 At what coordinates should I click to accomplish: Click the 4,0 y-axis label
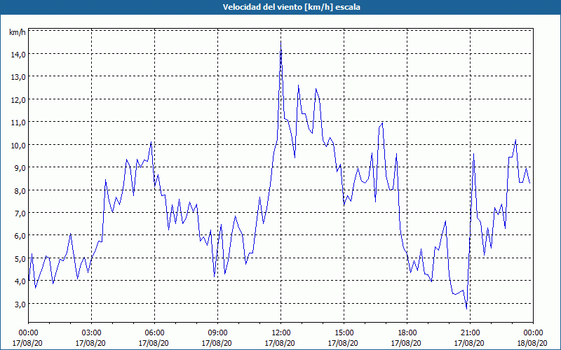(20, 281)
